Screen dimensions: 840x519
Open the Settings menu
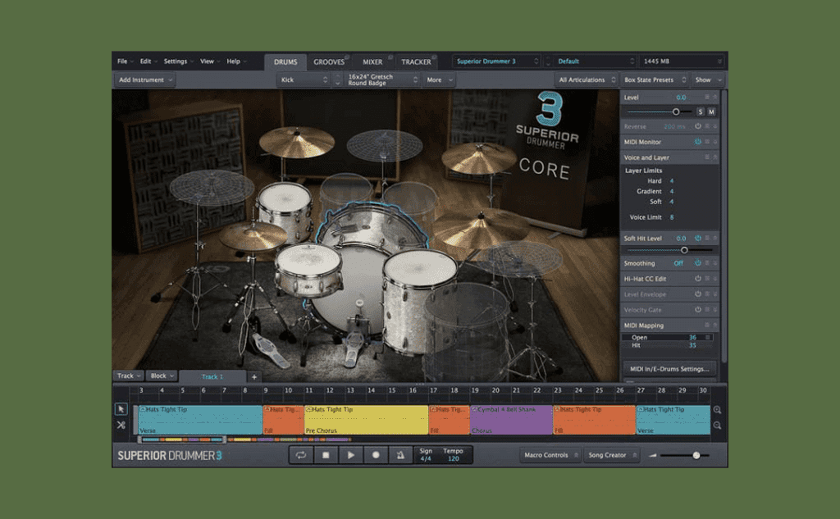178,61
